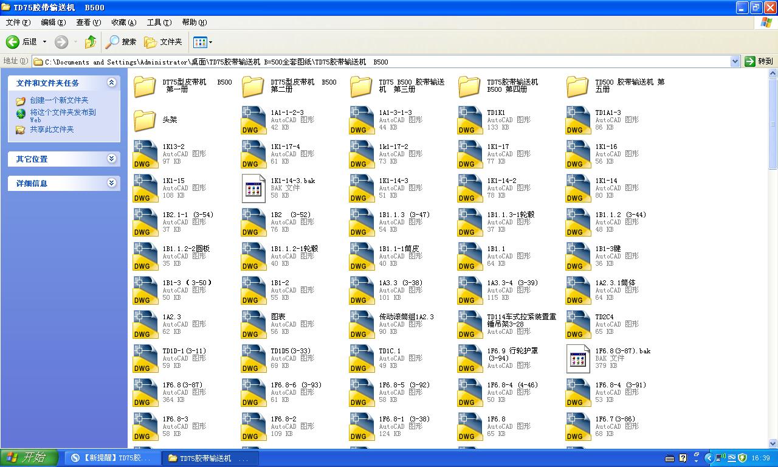Image resolution: width=778 pixels, height=467 pixels.
Task: Click the keyboard icon in system tray
Action: pos(670,458)
